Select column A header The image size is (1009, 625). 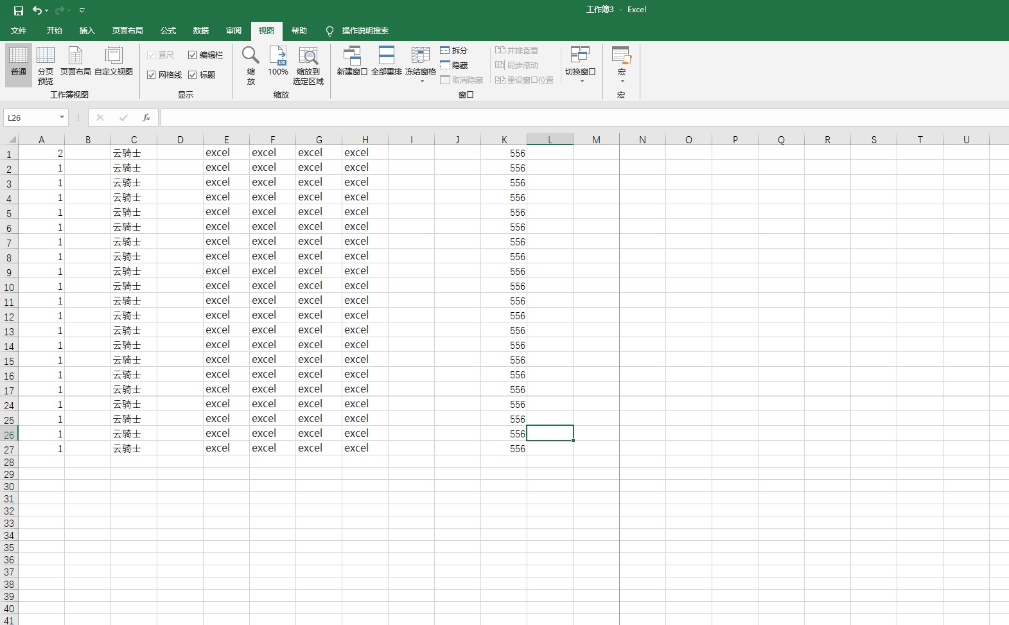pos(42,139)
